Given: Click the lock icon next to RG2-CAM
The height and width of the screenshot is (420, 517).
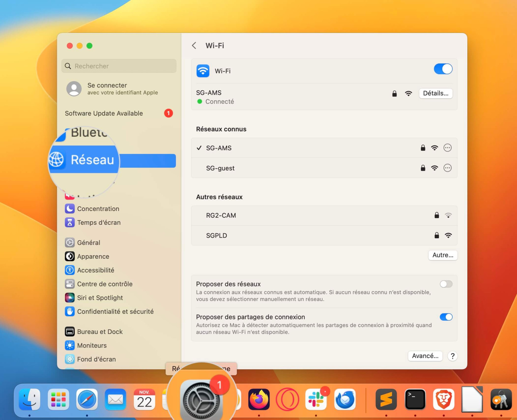Looking at the screenshot, I should (436, 215).
